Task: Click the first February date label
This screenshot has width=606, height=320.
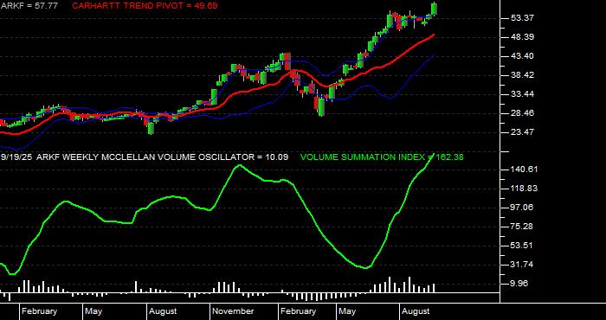Action: (40, 311)
